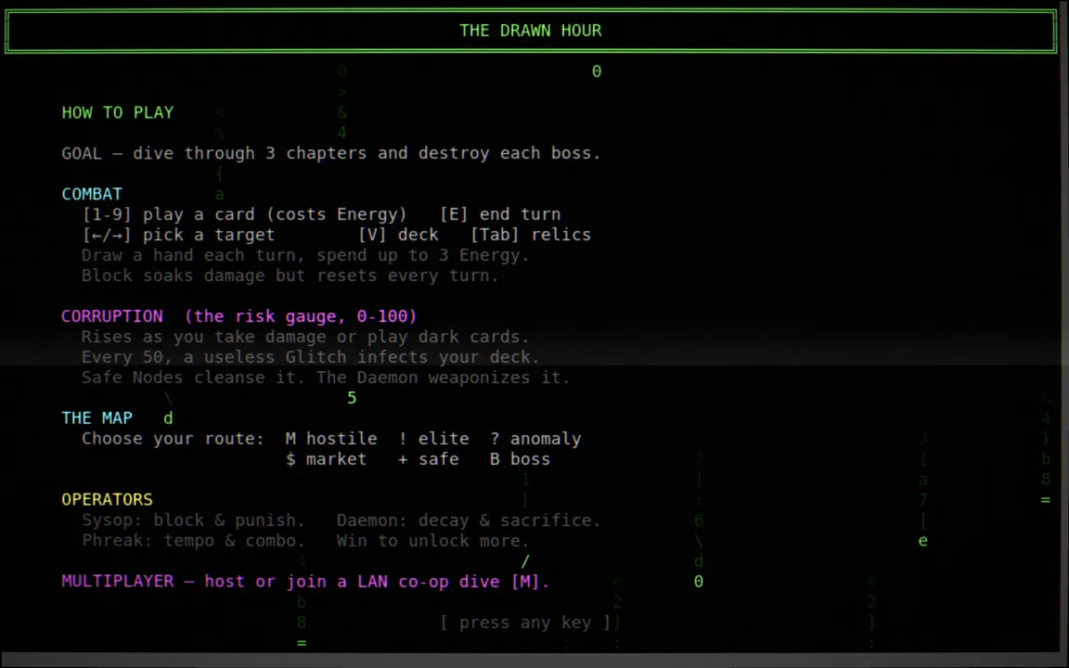Click the [←/→] pick a target hint
1069x668 pixels.
pyautogui.click(x=178, y=235)
